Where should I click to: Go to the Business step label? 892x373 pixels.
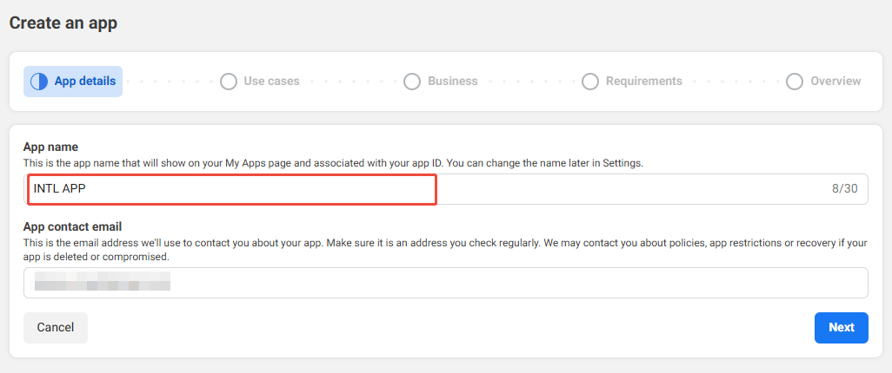click(452, 82)
